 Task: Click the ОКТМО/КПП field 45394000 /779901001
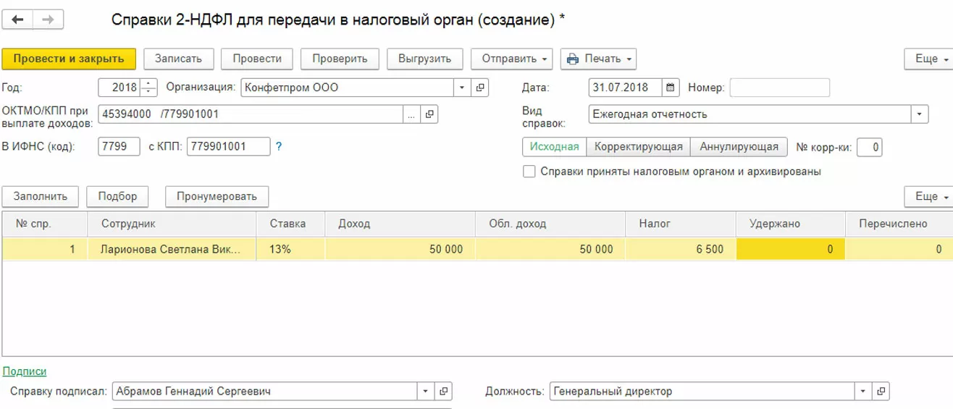(251, 114)
